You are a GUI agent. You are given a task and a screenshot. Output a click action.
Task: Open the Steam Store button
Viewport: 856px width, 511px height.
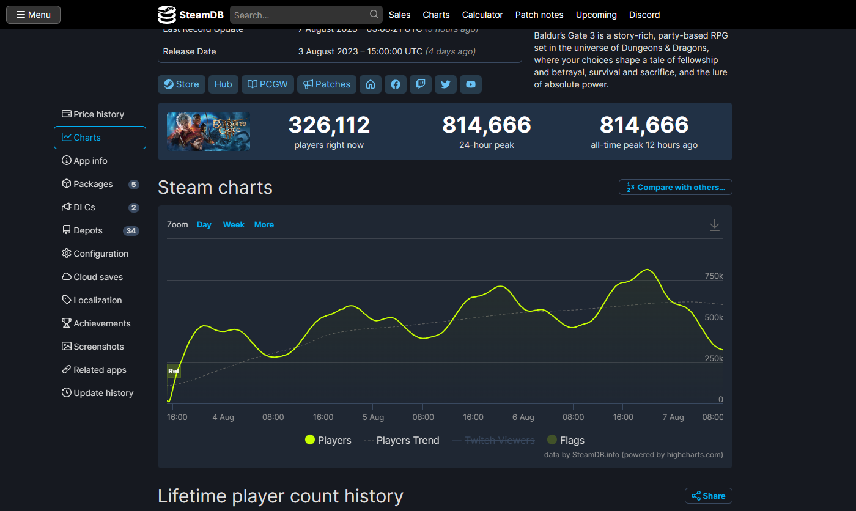[182, 84]
